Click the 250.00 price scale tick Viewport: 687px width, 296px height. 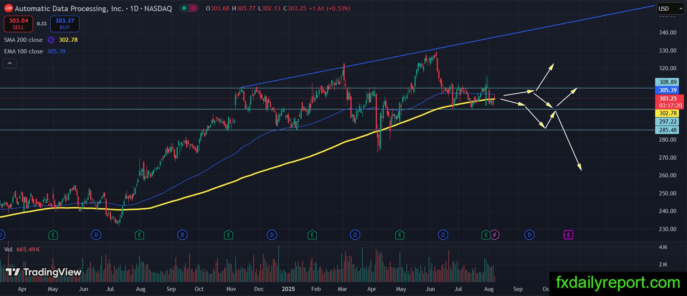(668, 193)
